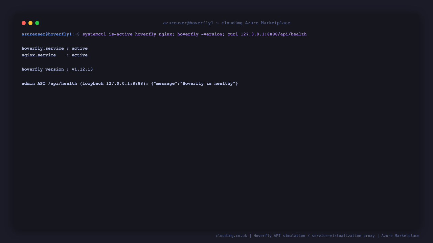Click the 'hoverfly -version' command text

[x=200, y=34]
